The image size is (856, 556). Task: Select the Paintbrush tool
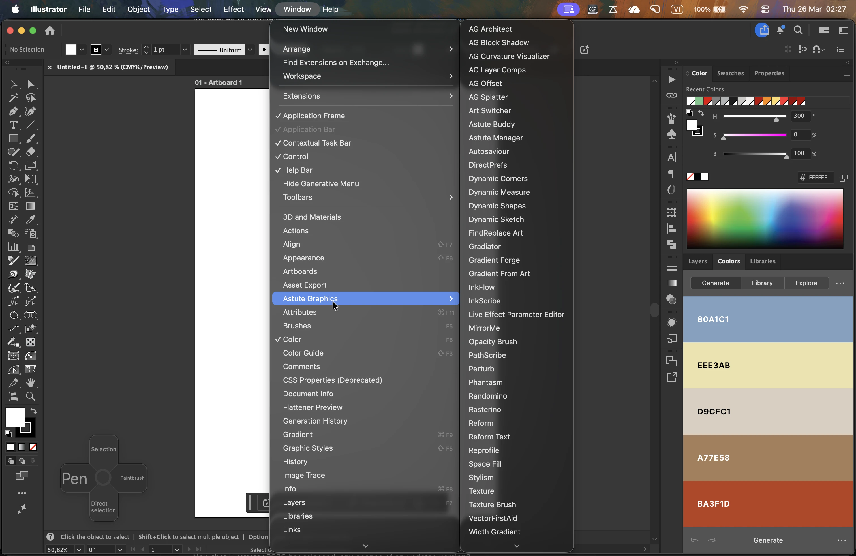click(31, 138)
